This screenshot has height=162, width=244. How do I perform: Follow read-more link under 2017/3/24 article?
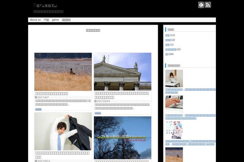click(98, 113)
